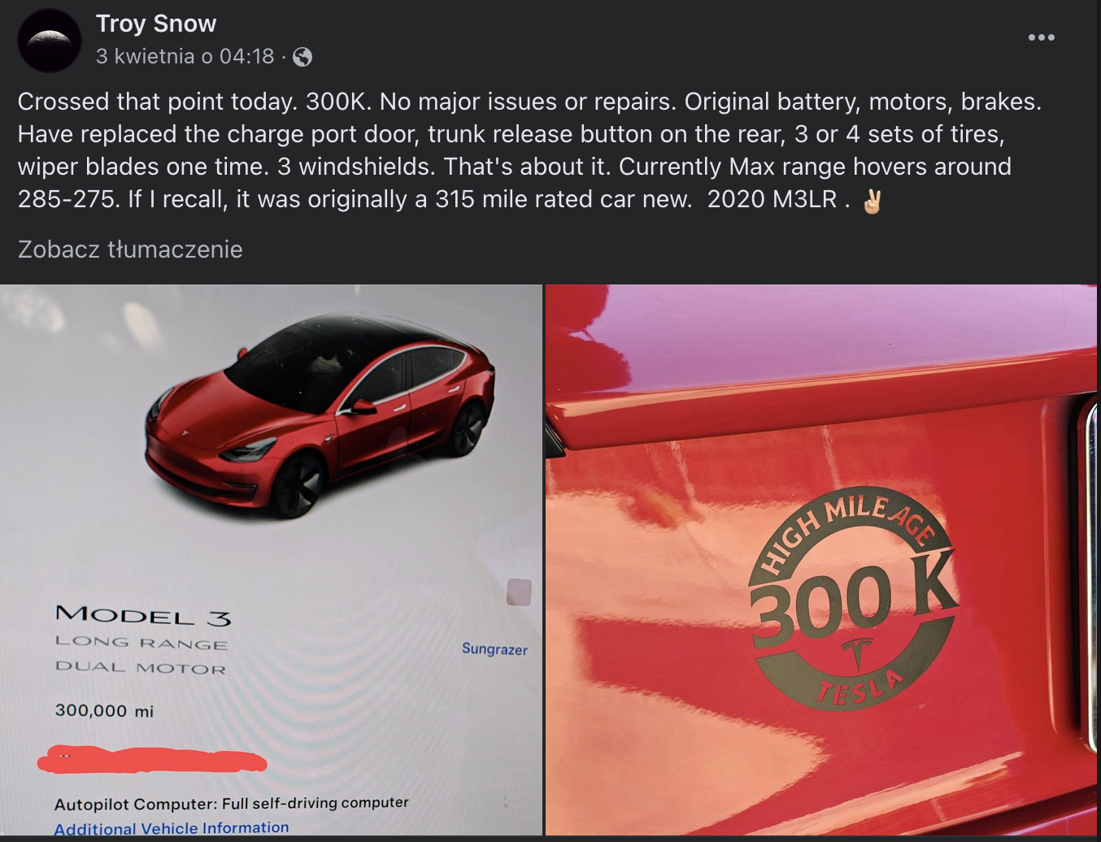Click the Model 3 heading text
1101x842 pixels.
pos(143,616)
